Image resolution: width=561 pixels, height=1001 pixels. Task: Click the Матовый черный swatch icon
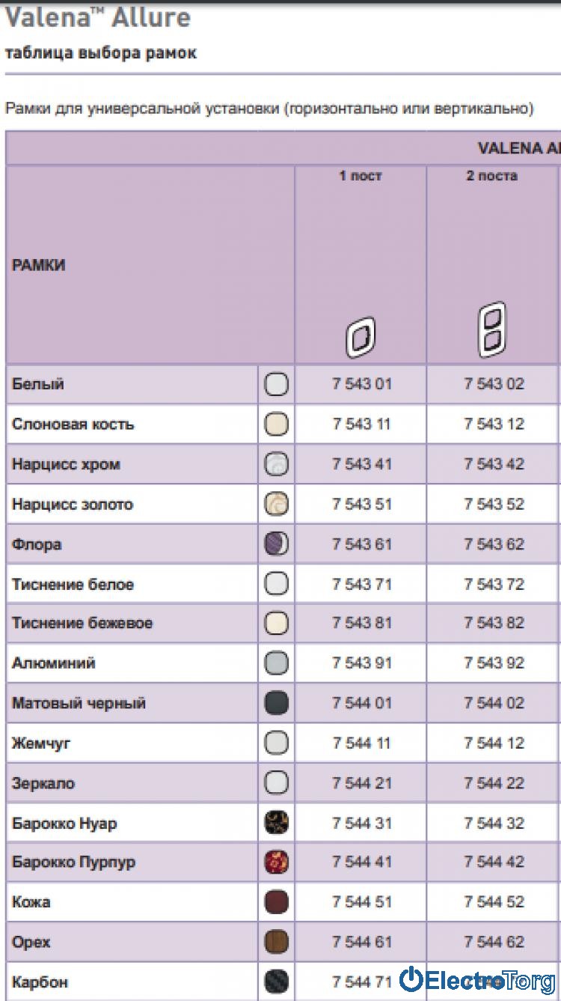[277, 703]
